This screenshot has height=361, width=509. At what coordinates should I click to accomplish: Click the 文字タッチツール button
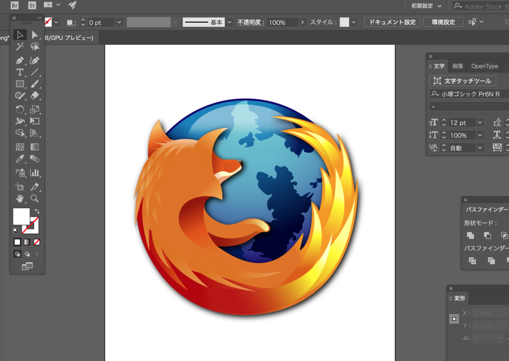tap(463, 81)
